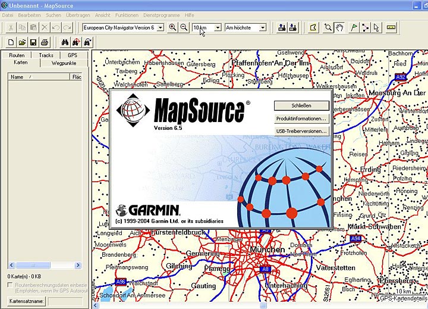Select the route tool icon
The width and height of the screenshot is (428, 309).
click(x=365, y=27)
